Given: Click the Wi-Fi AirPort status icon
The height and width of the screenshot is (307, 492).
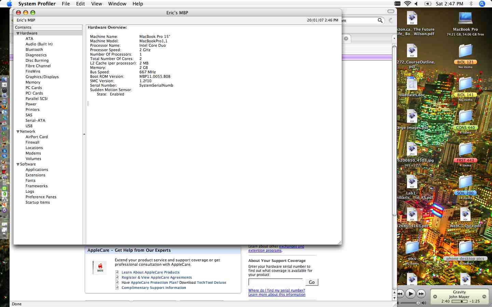Looking at the screenshot, I should (407, 4).
